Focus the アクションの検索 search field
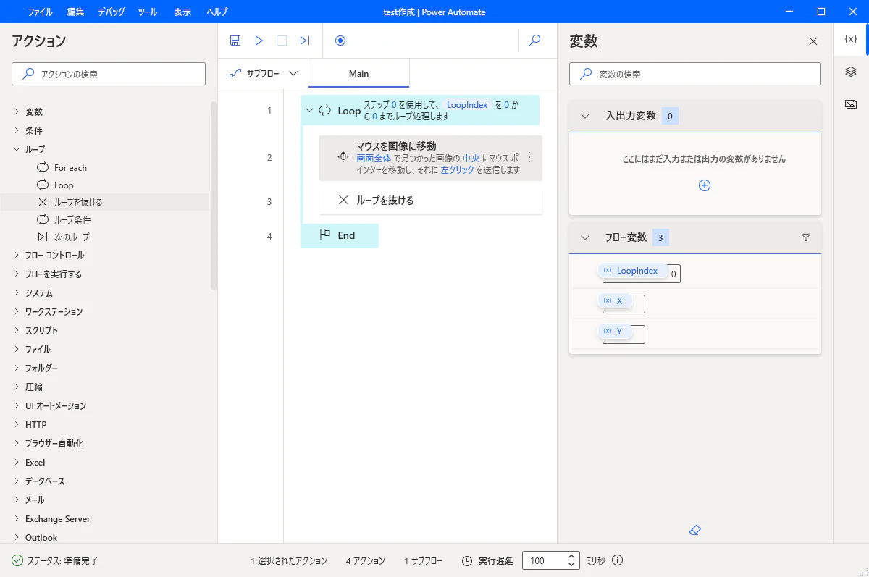 click(109, 74)
